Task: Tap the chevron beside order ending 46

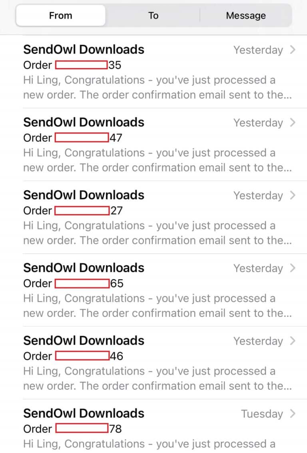Action: coord(293,341)
